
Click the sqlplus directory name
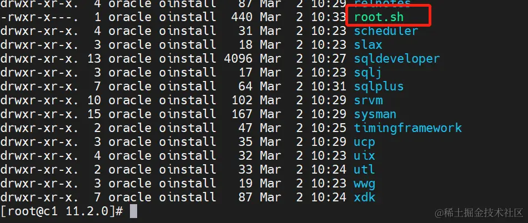[x=379, y=87]
